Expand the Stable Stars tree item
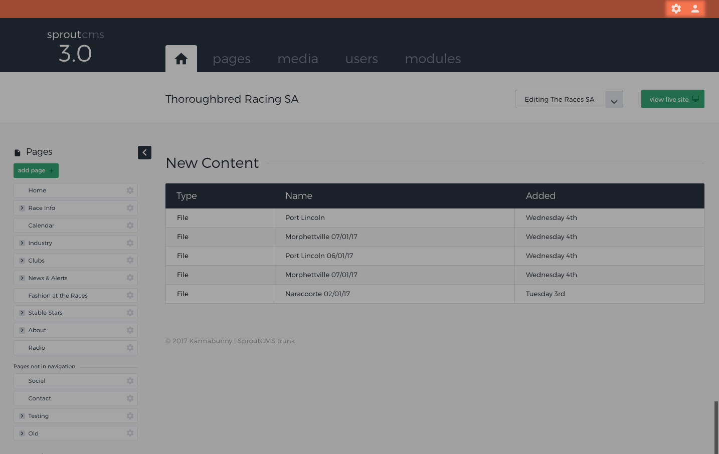This screenshot has width=719, height=454. pyautogui.click(x=22, y=313)
